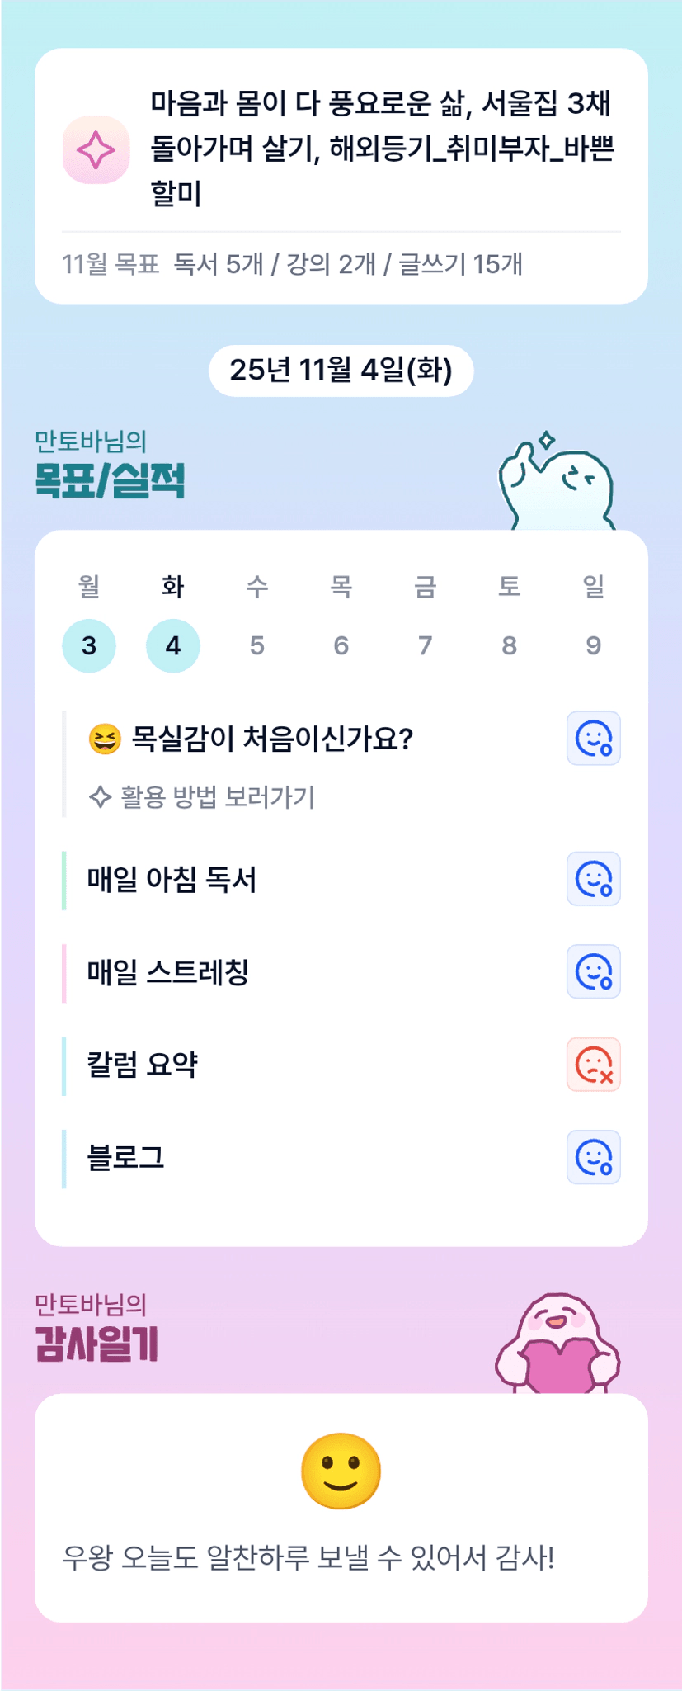The height and width of the screenshot is (1691, 682).
Task: Select Wednesday the 5th in week calendar
Action: click(x=257, y=645)
